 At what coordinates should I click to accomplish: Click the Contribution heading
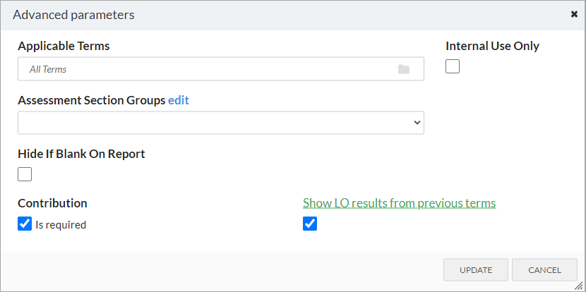click(52, 203)
